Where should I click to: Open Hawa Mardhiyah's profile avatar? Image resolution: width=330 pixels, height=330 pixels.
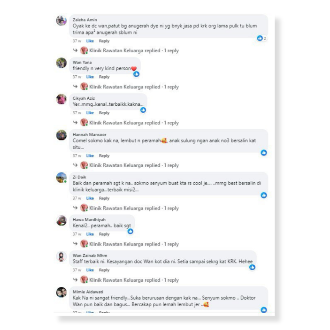pyautogui.click(x=61, y=220)
